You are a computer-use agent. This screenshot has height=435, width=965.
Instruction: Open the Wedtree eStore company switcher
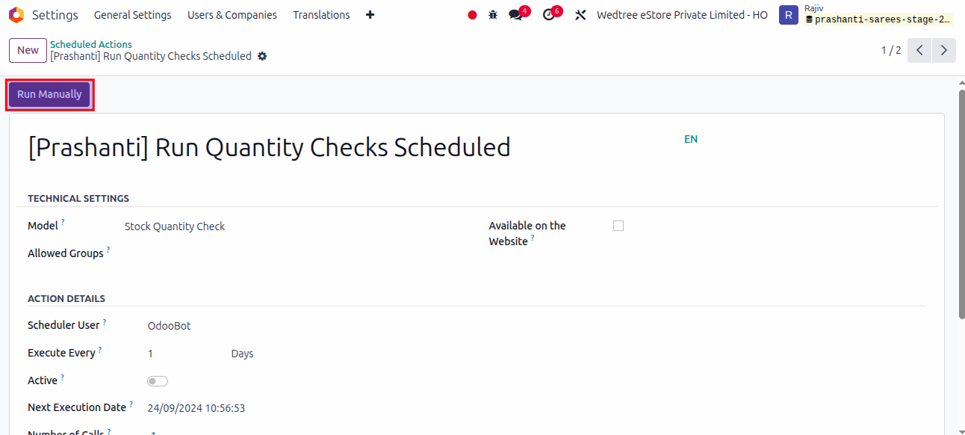(682, 15)
